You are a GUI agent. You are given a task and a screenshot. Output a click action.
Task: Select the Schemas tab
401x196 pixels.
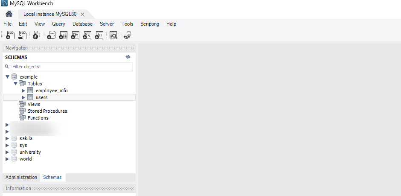point(52,177)
